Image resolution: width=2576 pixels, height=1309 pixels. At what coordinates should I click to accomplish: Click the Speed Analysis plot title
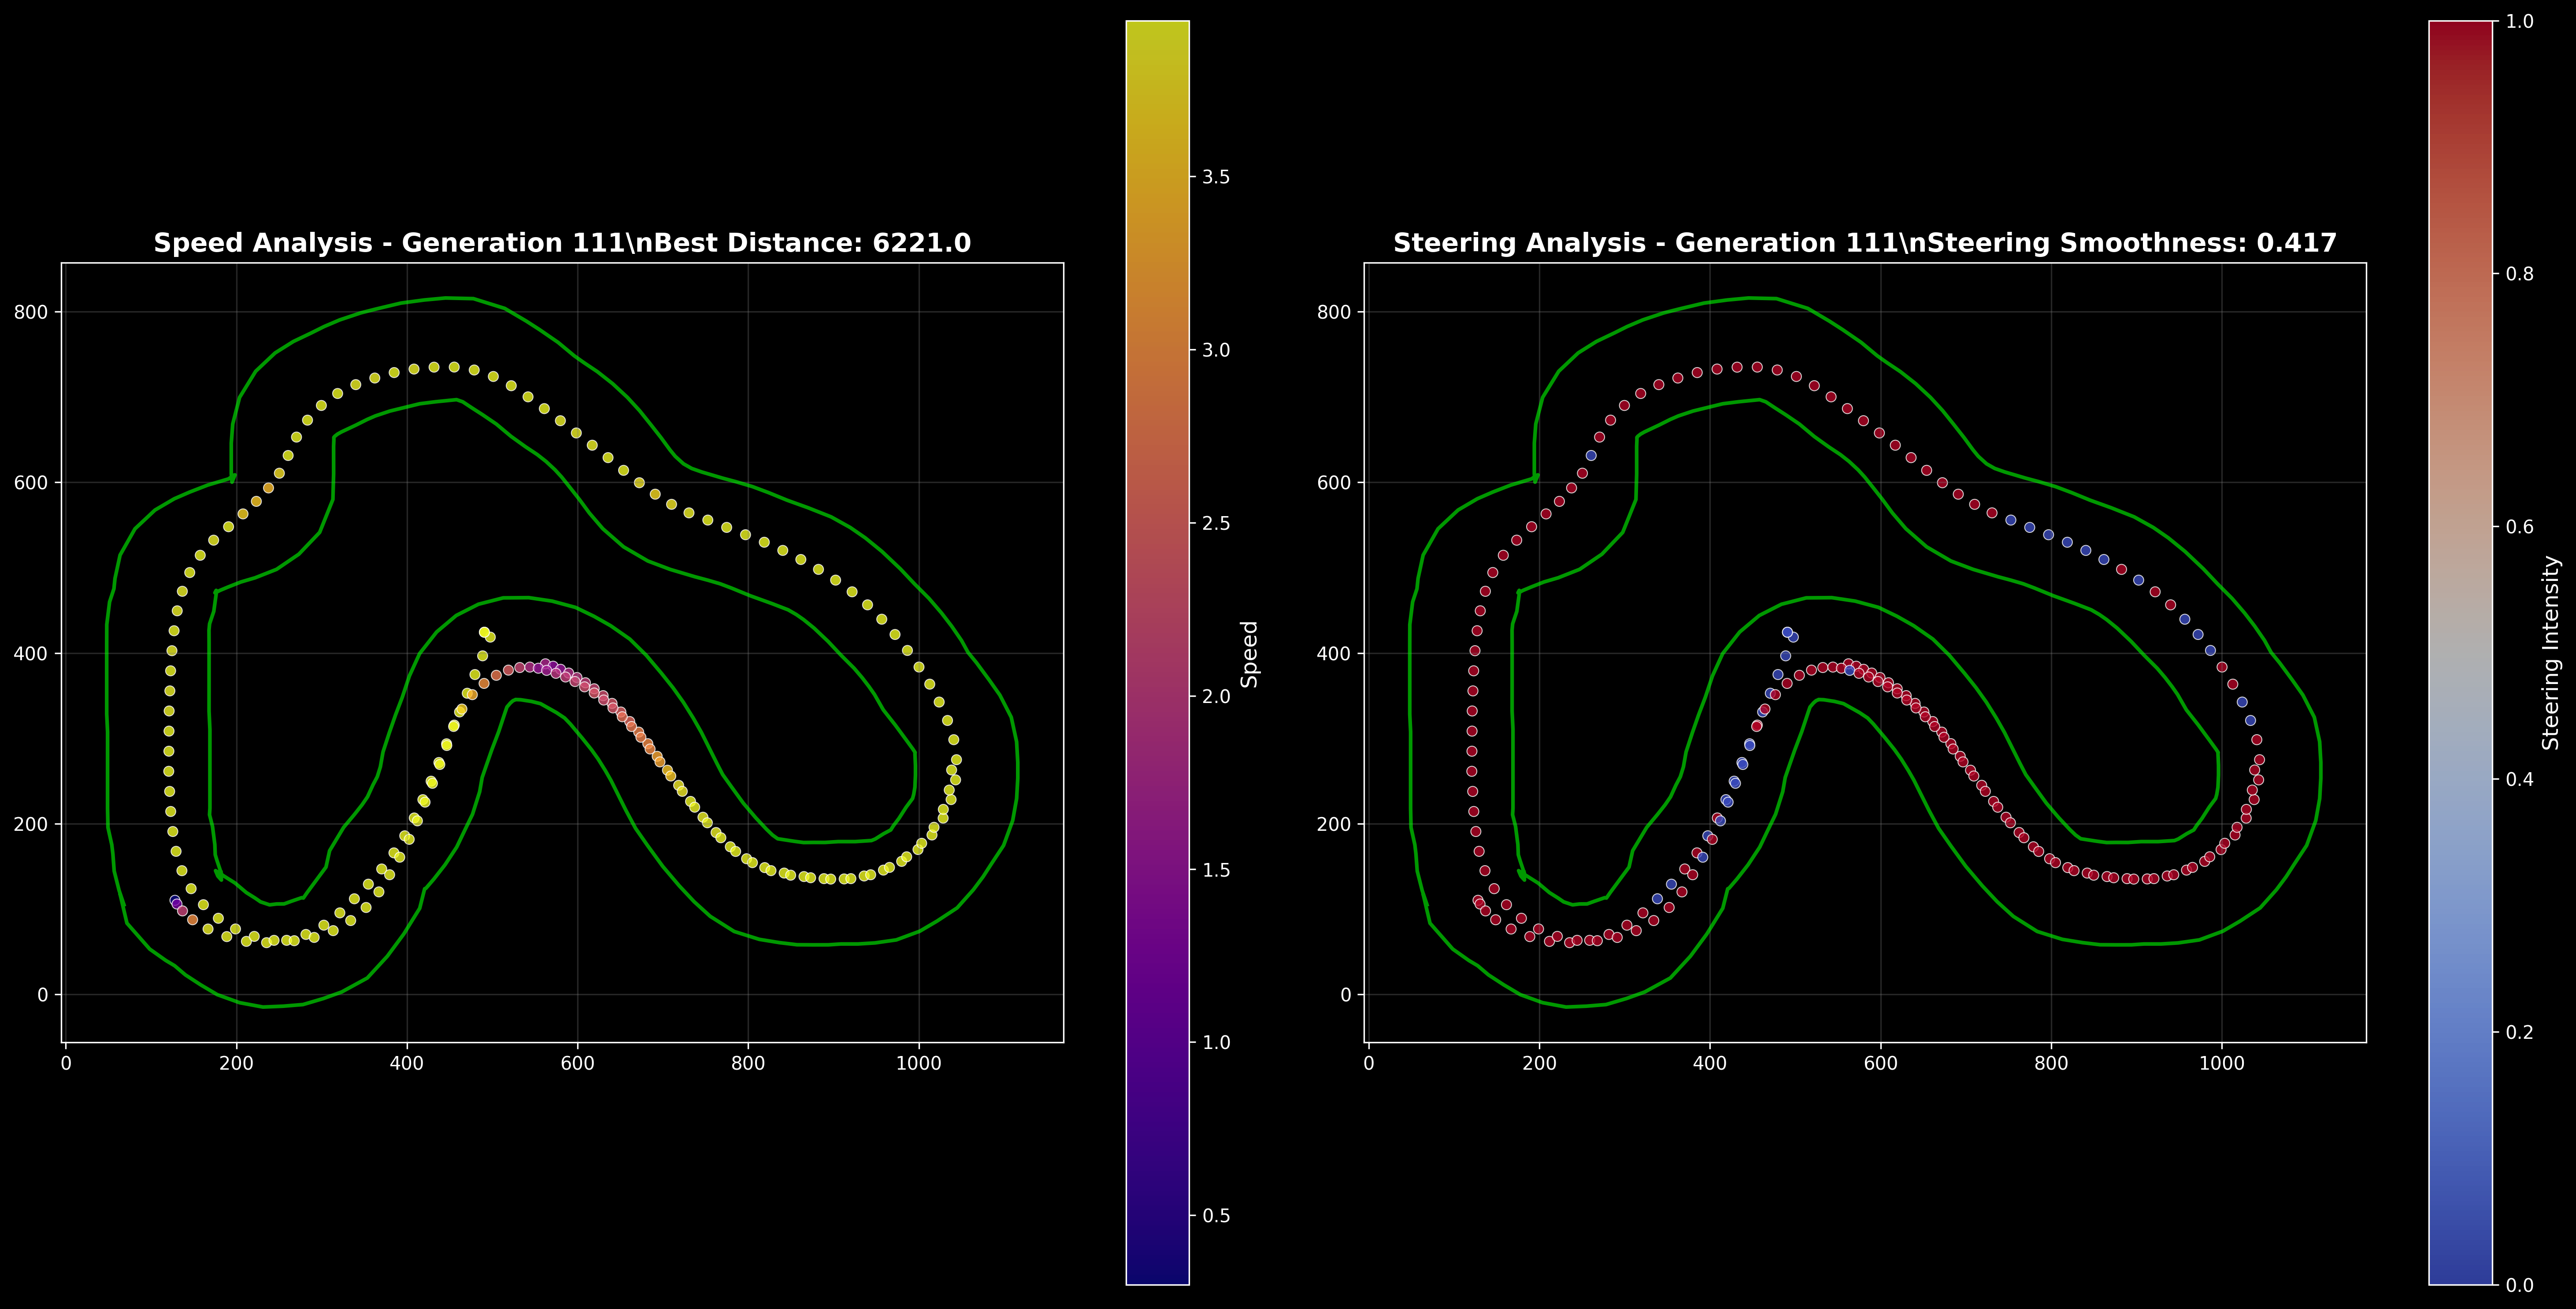click(x=562, y=243)
